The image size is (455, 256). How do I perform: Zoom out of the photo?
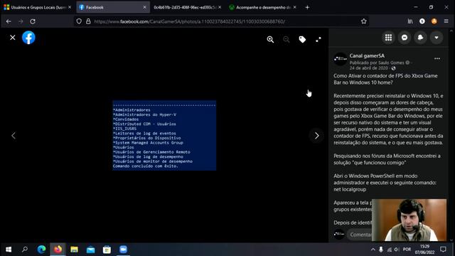pyautogui.click(x=286, y=40)
